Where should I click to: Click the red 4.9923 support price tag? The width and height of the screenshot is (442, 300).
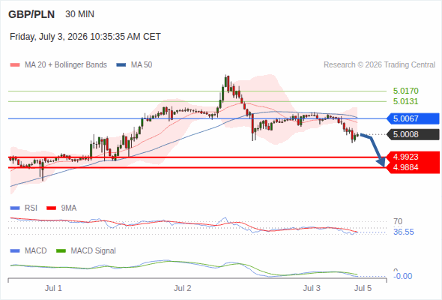[x=413, y=157]
